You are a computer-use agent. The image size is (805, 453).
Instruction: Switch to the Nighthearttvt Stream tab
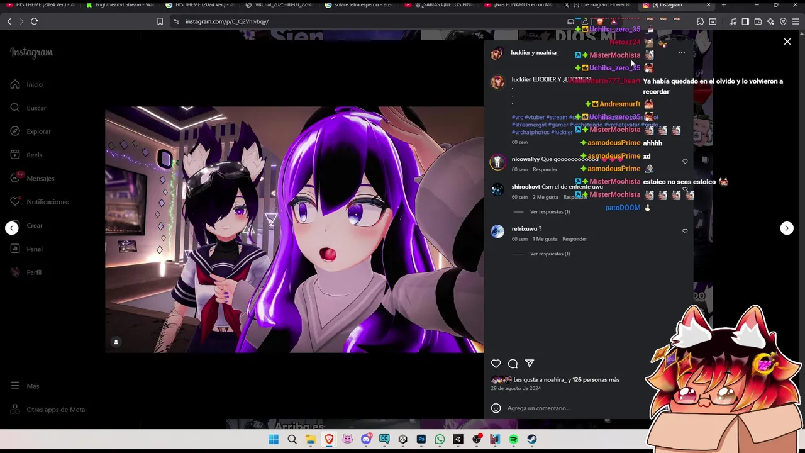click(119, 5)
